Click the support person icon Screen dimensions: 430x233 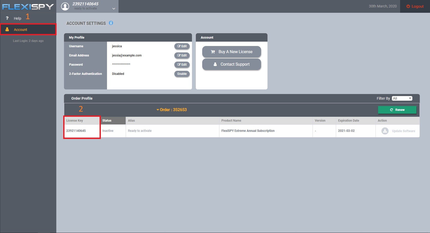coord(215,64)
